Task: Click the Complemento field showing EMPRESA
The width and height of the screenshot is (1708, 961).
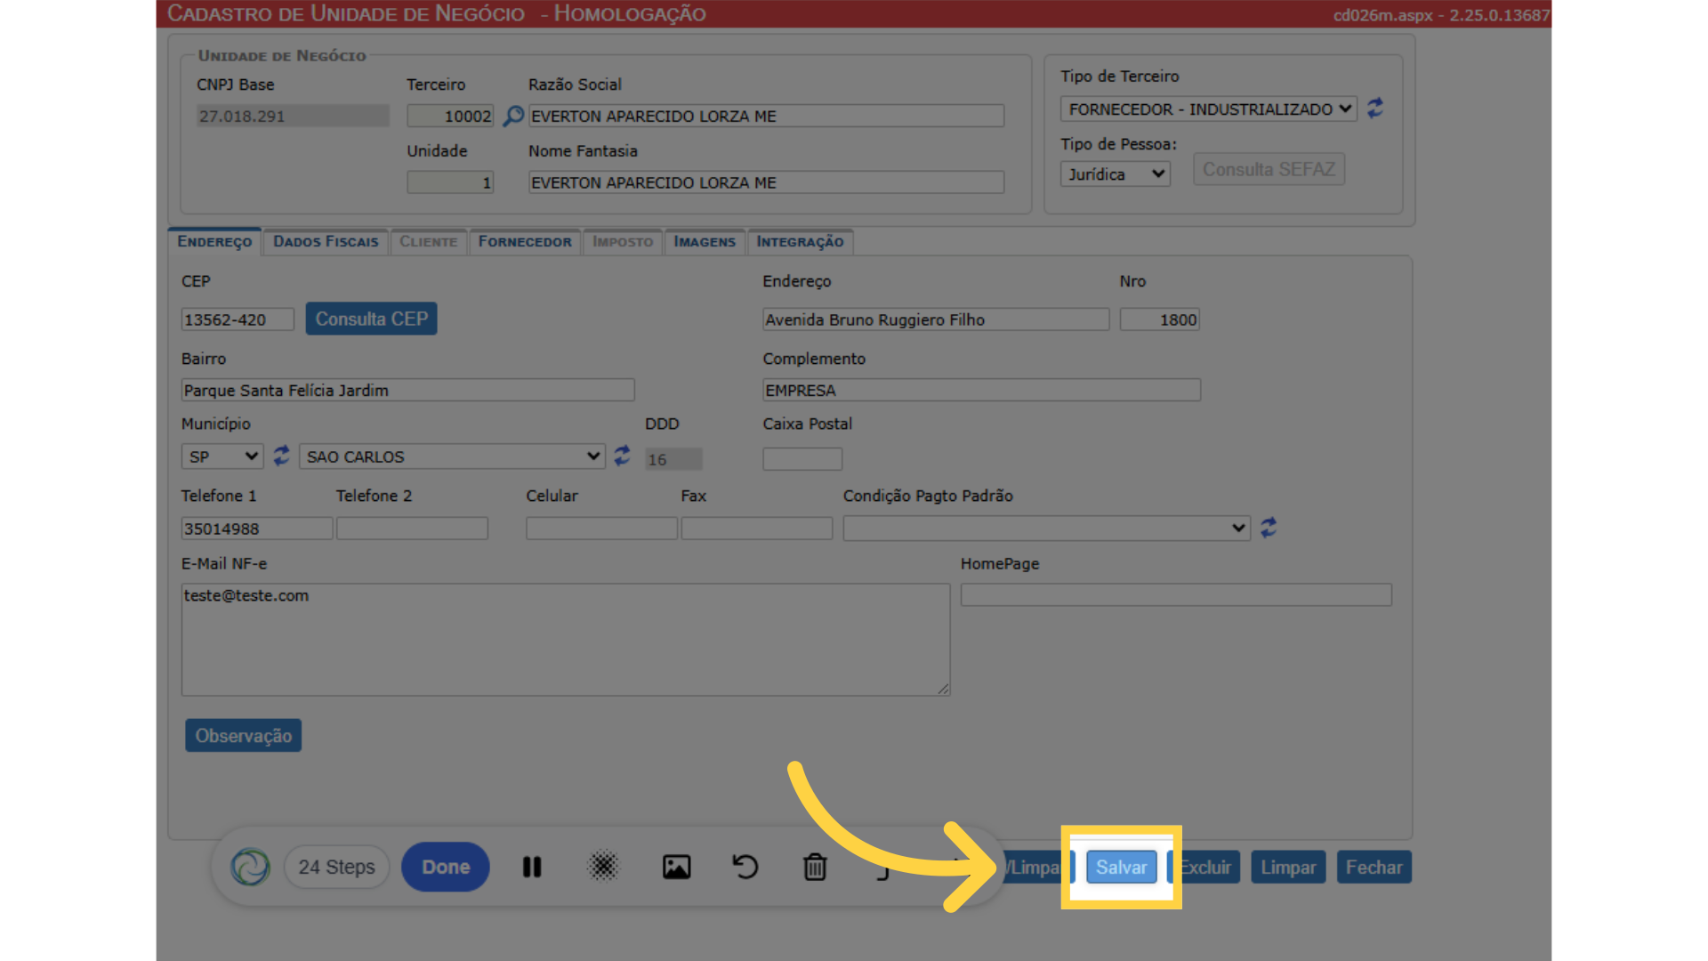Action: click(x=982, y=390)
